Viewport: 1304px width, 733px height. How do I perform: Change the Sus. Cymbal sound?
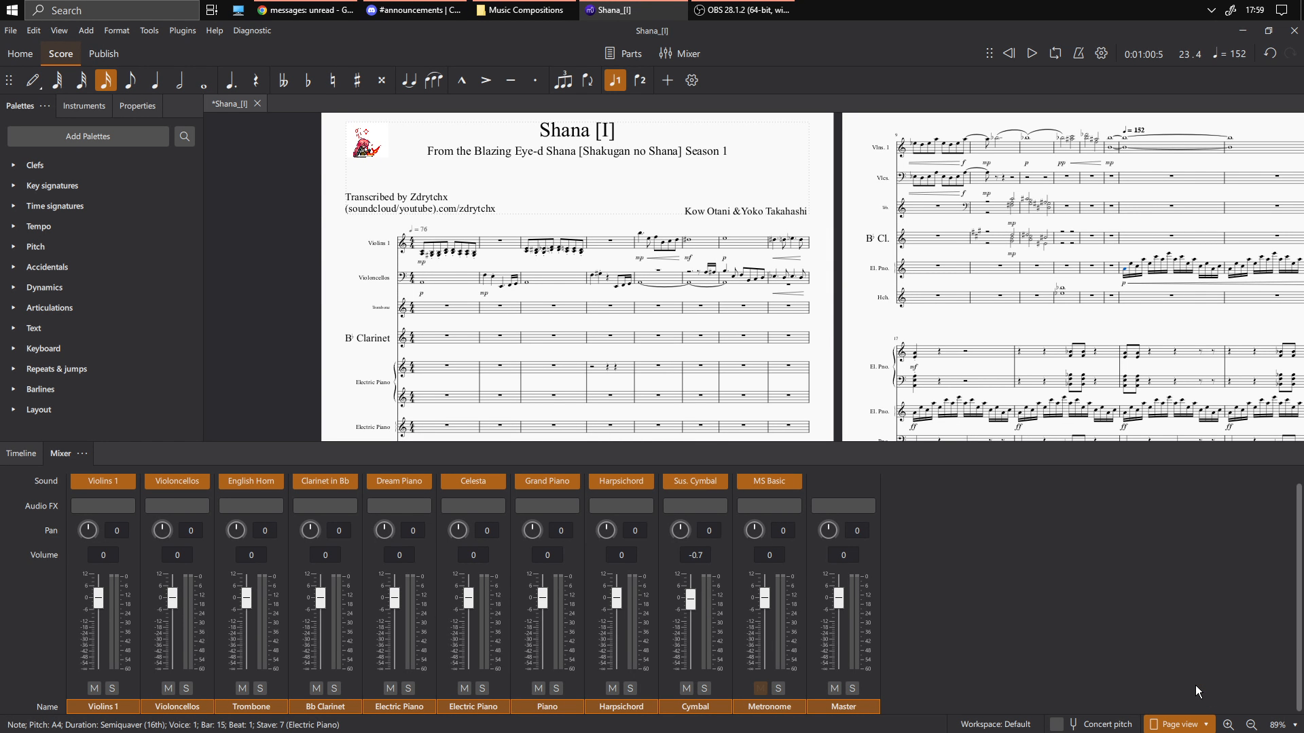(x=695, y=481)
